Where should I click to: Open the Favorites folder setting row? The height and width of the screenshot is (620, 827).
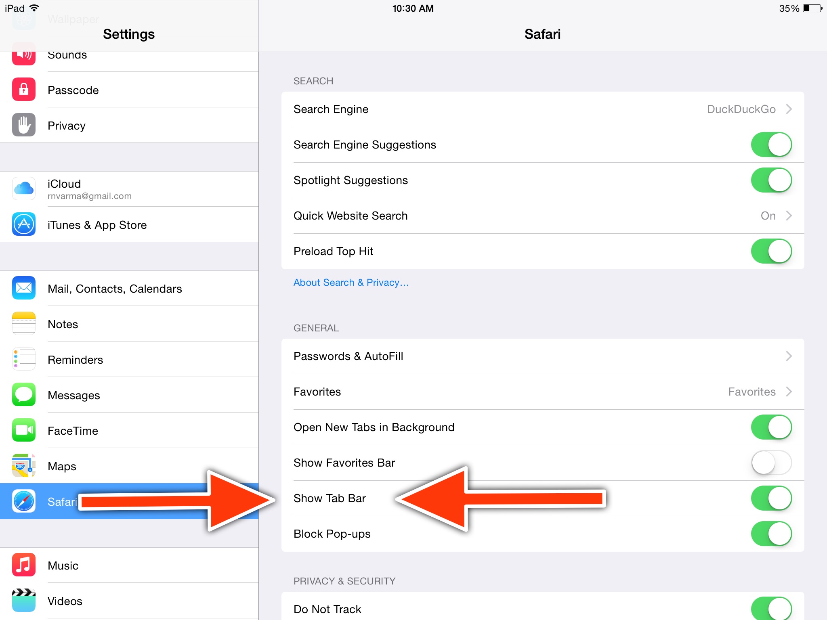click(x=543, y=392)
